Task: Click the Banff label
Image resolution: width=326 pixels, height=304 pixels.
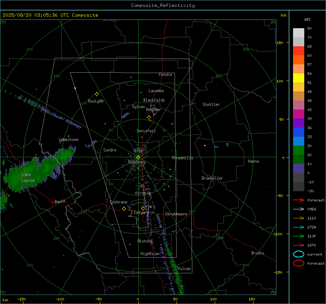Action: [x=60, y=201]
